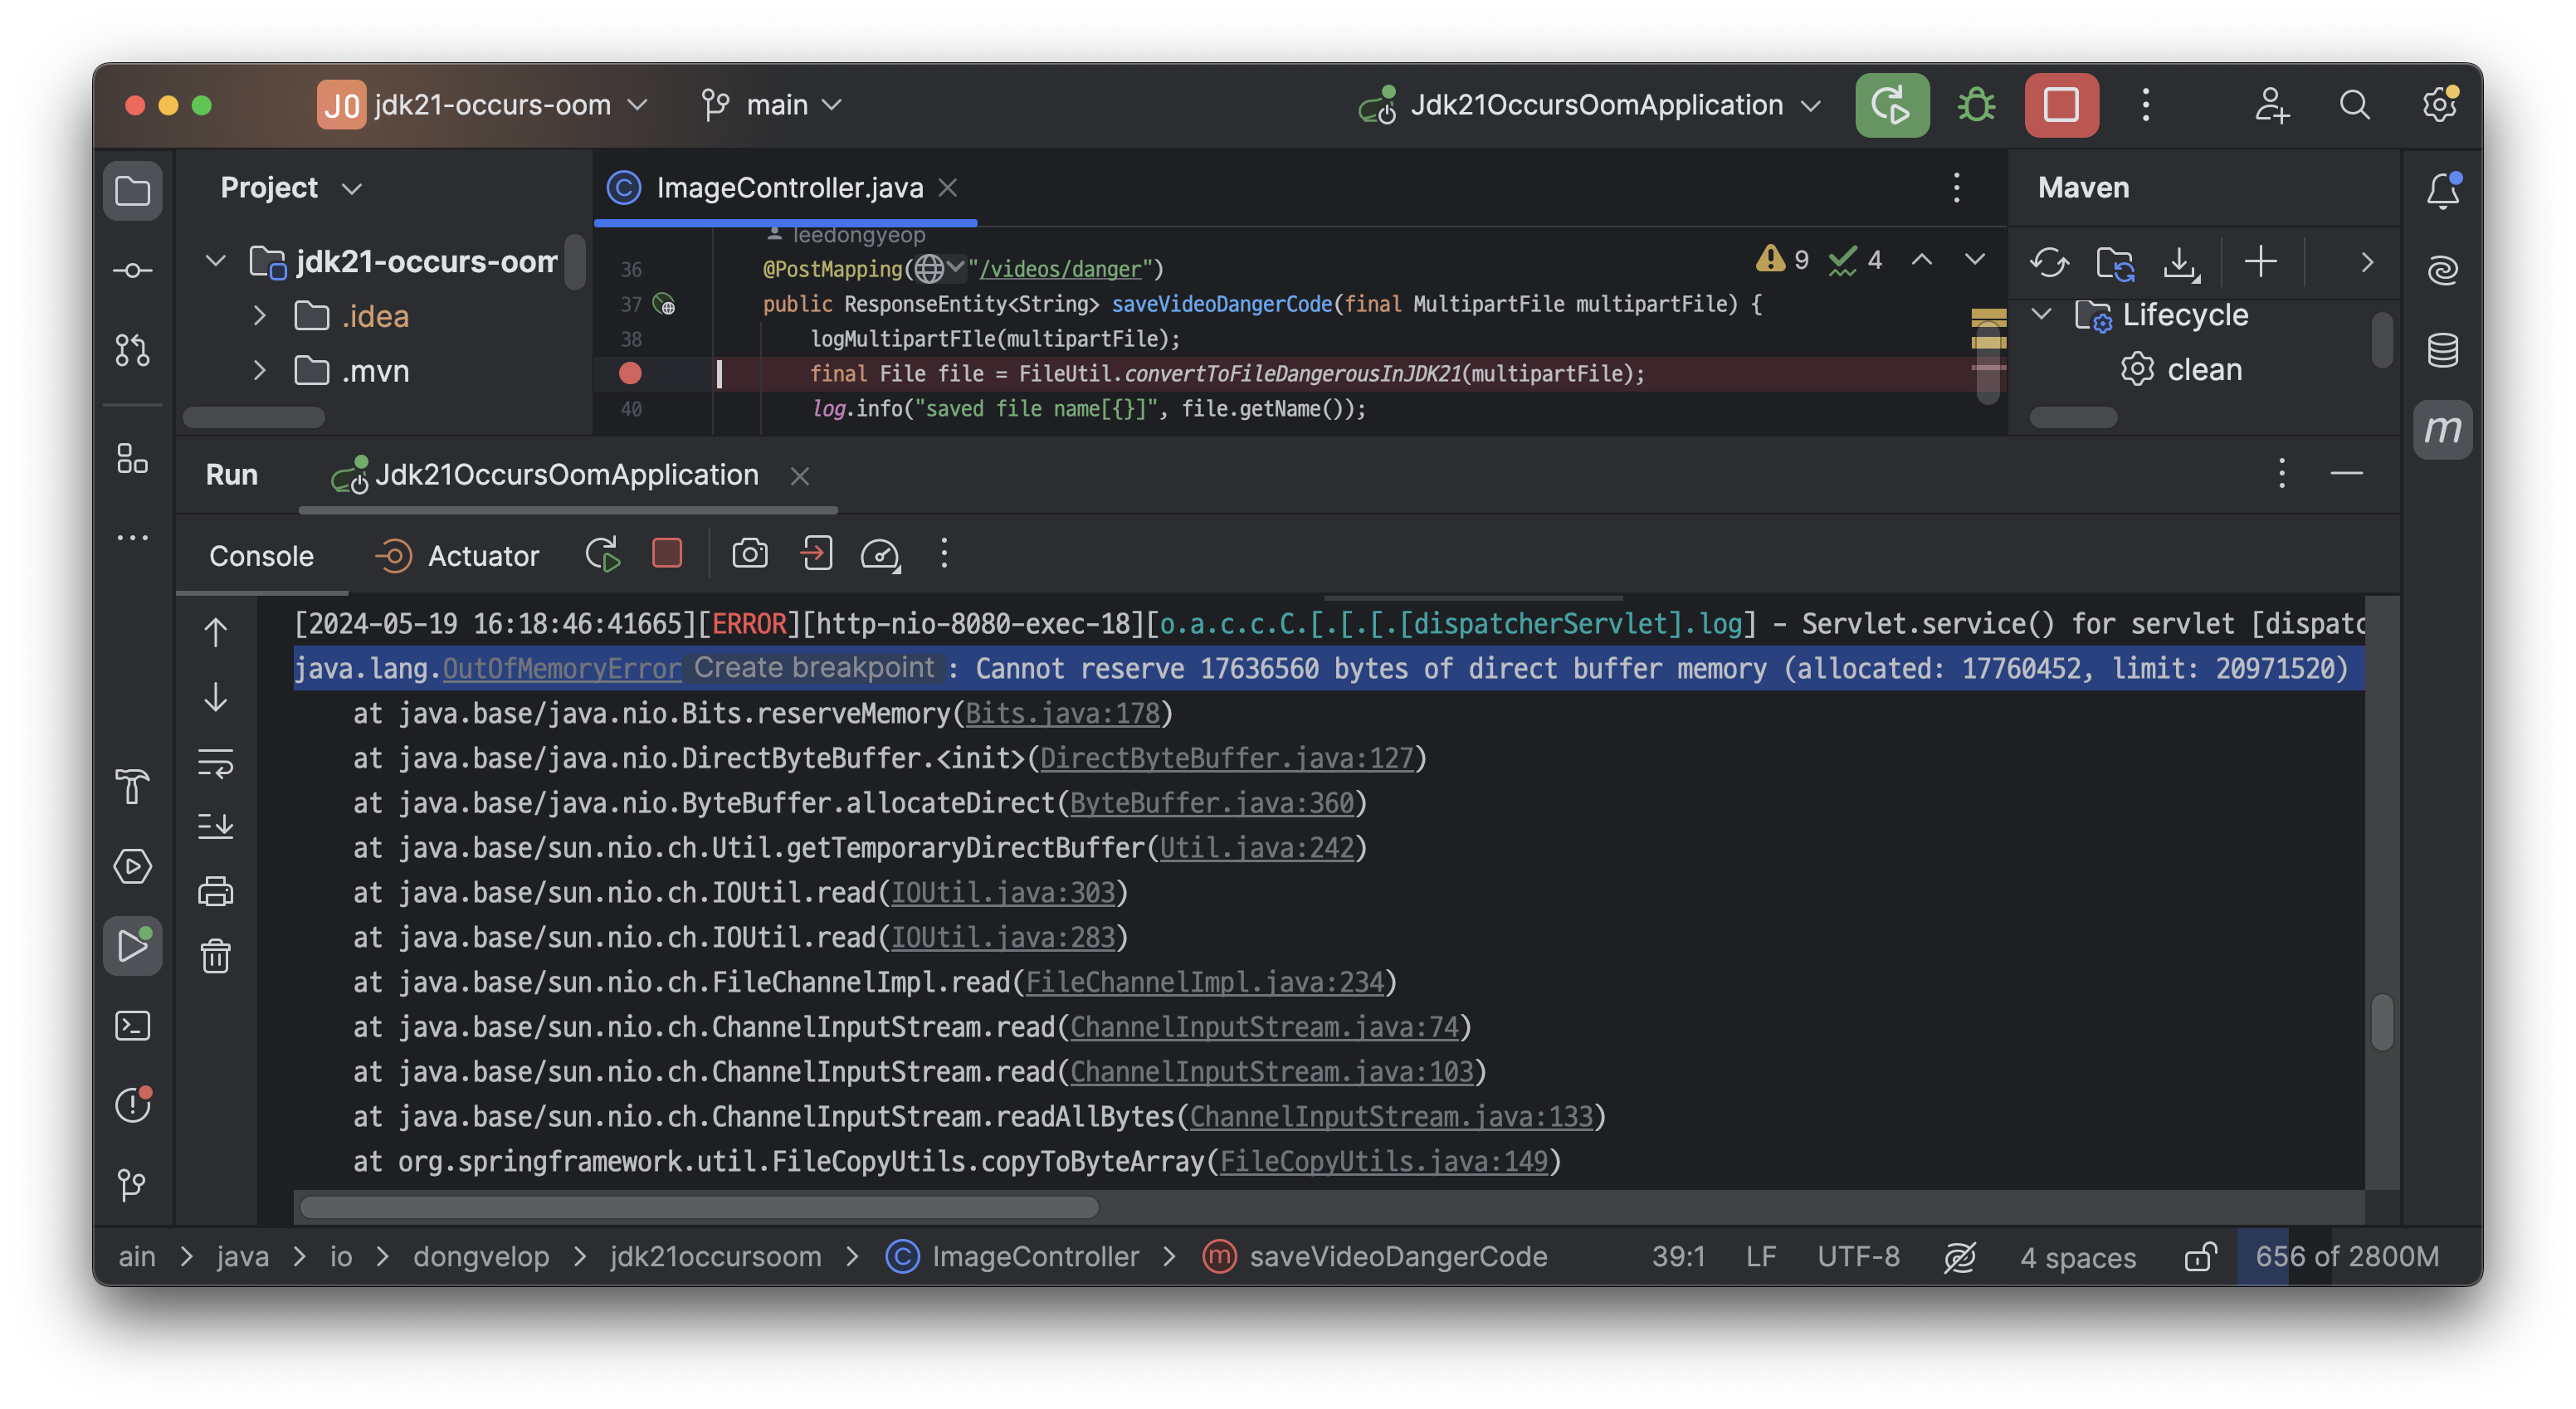Click the console vertical scrollbar thumb

(x=2382, y=1022)
